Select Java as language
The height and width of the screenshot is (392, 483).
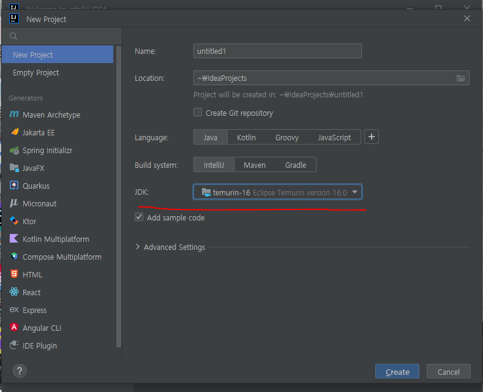[x=211, y=137]
